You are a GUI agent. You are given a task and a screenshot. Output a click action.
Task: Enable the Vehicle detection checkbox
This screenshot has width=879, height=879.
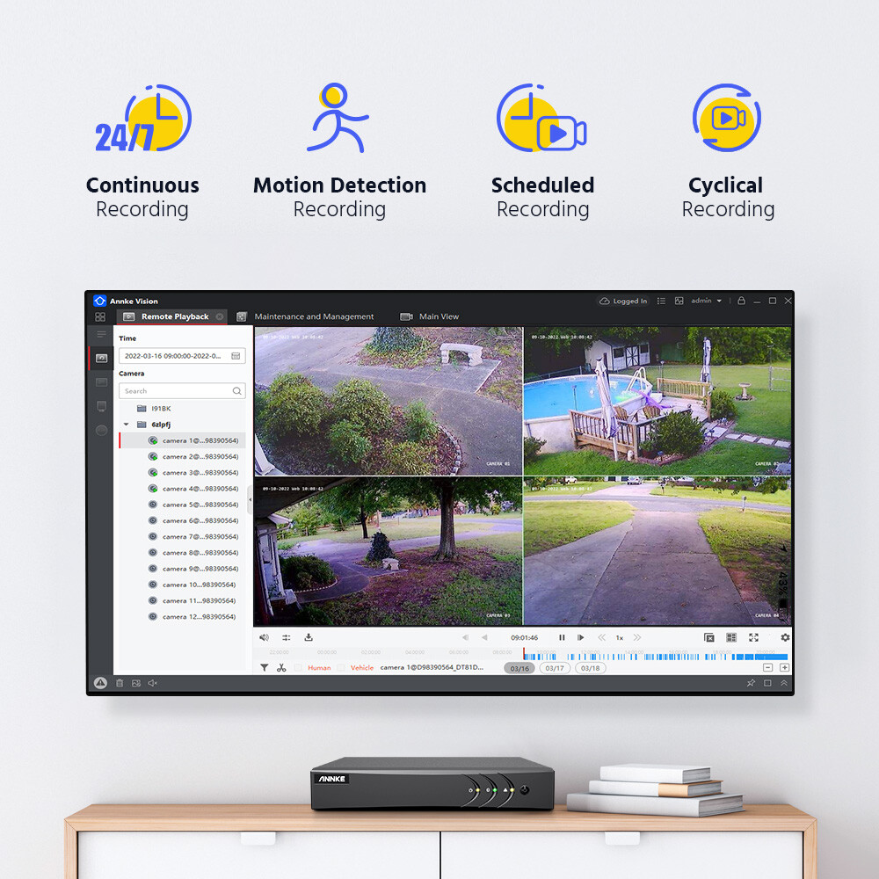tap(341, 668)
